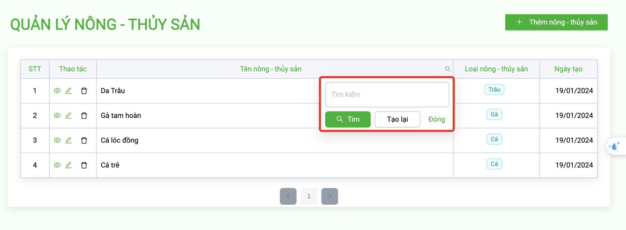Viewport: 626px width, 230px height.
Task: View details of Cá lóc đồng row
Action: 57,140
